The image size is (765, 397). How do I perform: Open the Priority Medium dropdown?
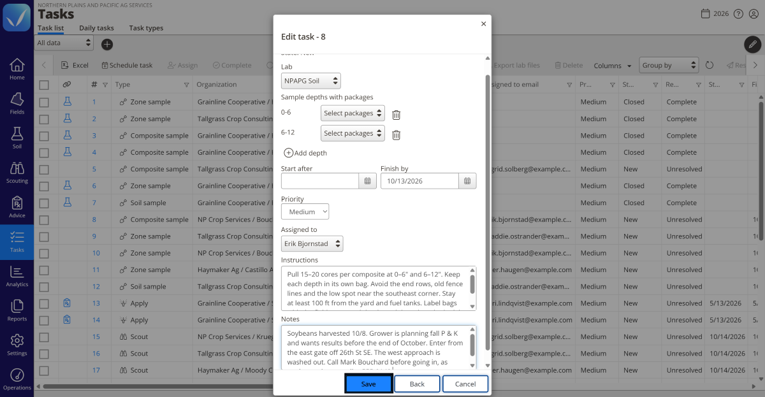point(305,212)
